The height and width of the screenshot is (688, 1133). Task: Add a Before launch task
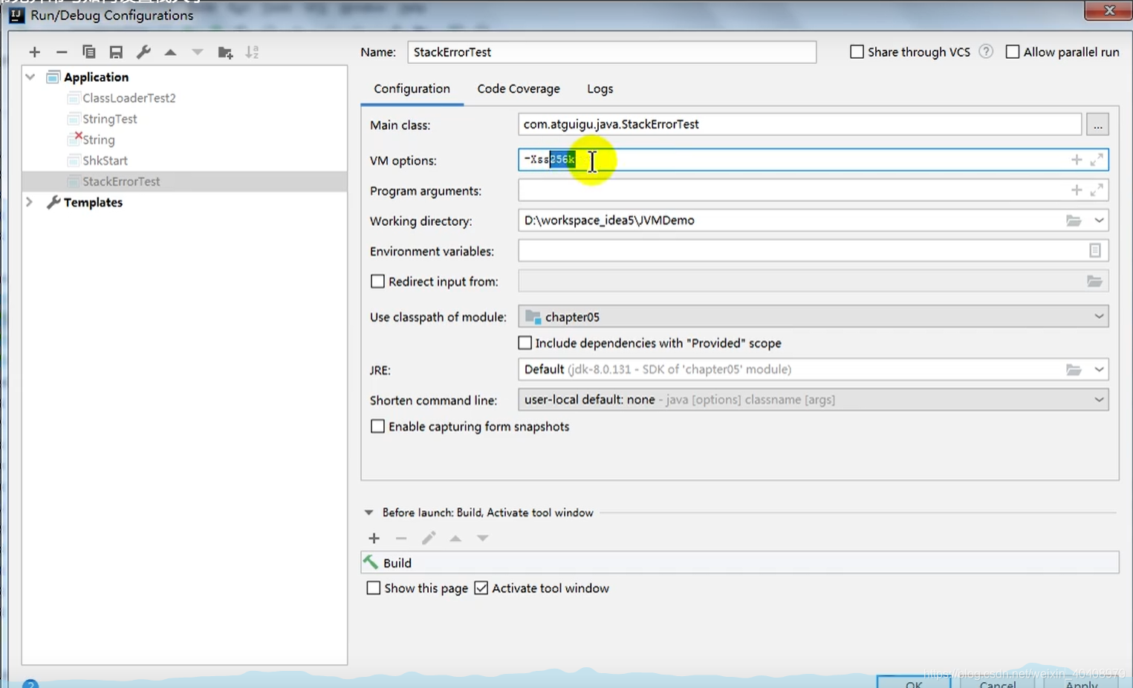coord(374,538)
